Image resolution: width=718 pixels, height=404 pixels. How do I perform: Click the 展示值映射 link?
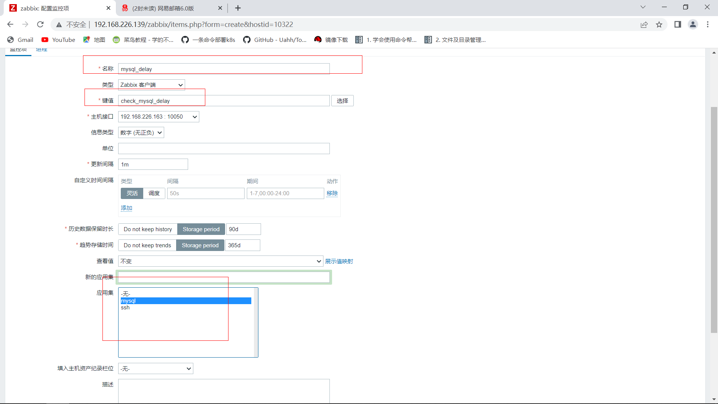click(339, 261)
